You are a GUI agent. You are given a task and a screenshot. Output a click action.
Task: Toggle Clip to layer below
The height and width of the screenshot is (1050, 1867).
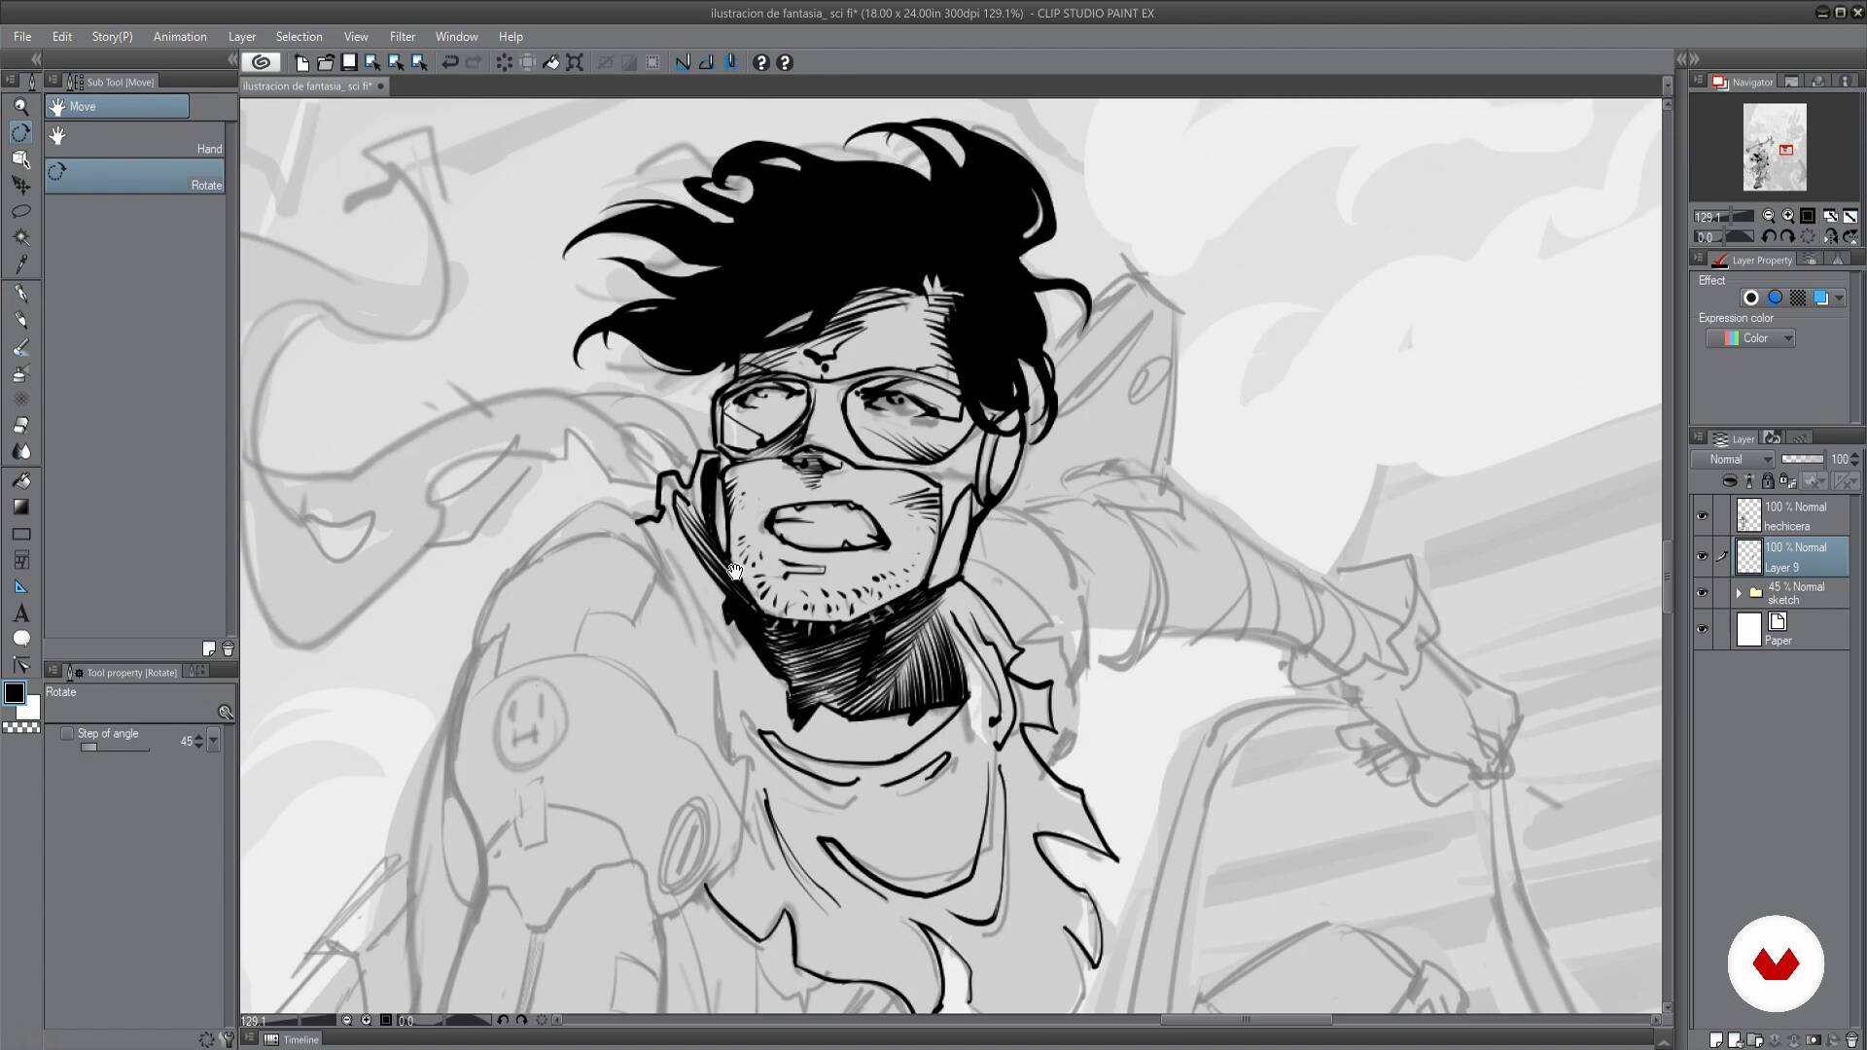tap(1730, 480)
